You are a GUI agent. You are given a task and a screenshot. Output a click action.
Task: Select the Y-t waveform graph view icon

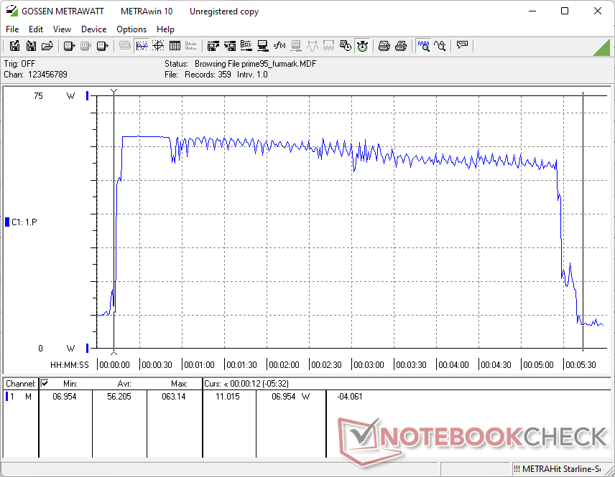(x=142, y=46)
